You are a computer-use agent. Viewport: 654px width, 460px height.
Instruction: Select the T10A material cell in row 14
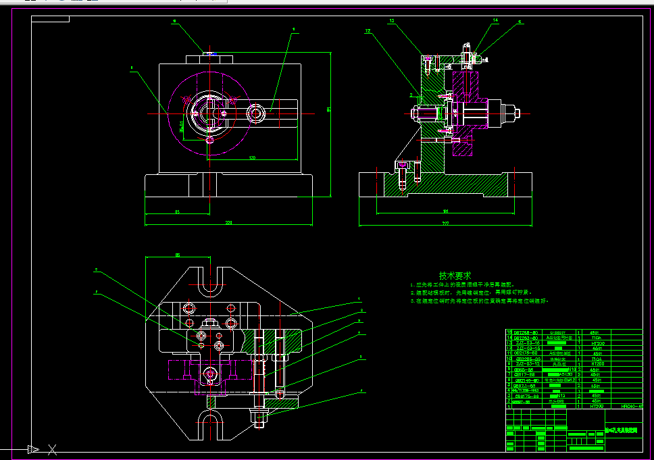pos(597,338)
